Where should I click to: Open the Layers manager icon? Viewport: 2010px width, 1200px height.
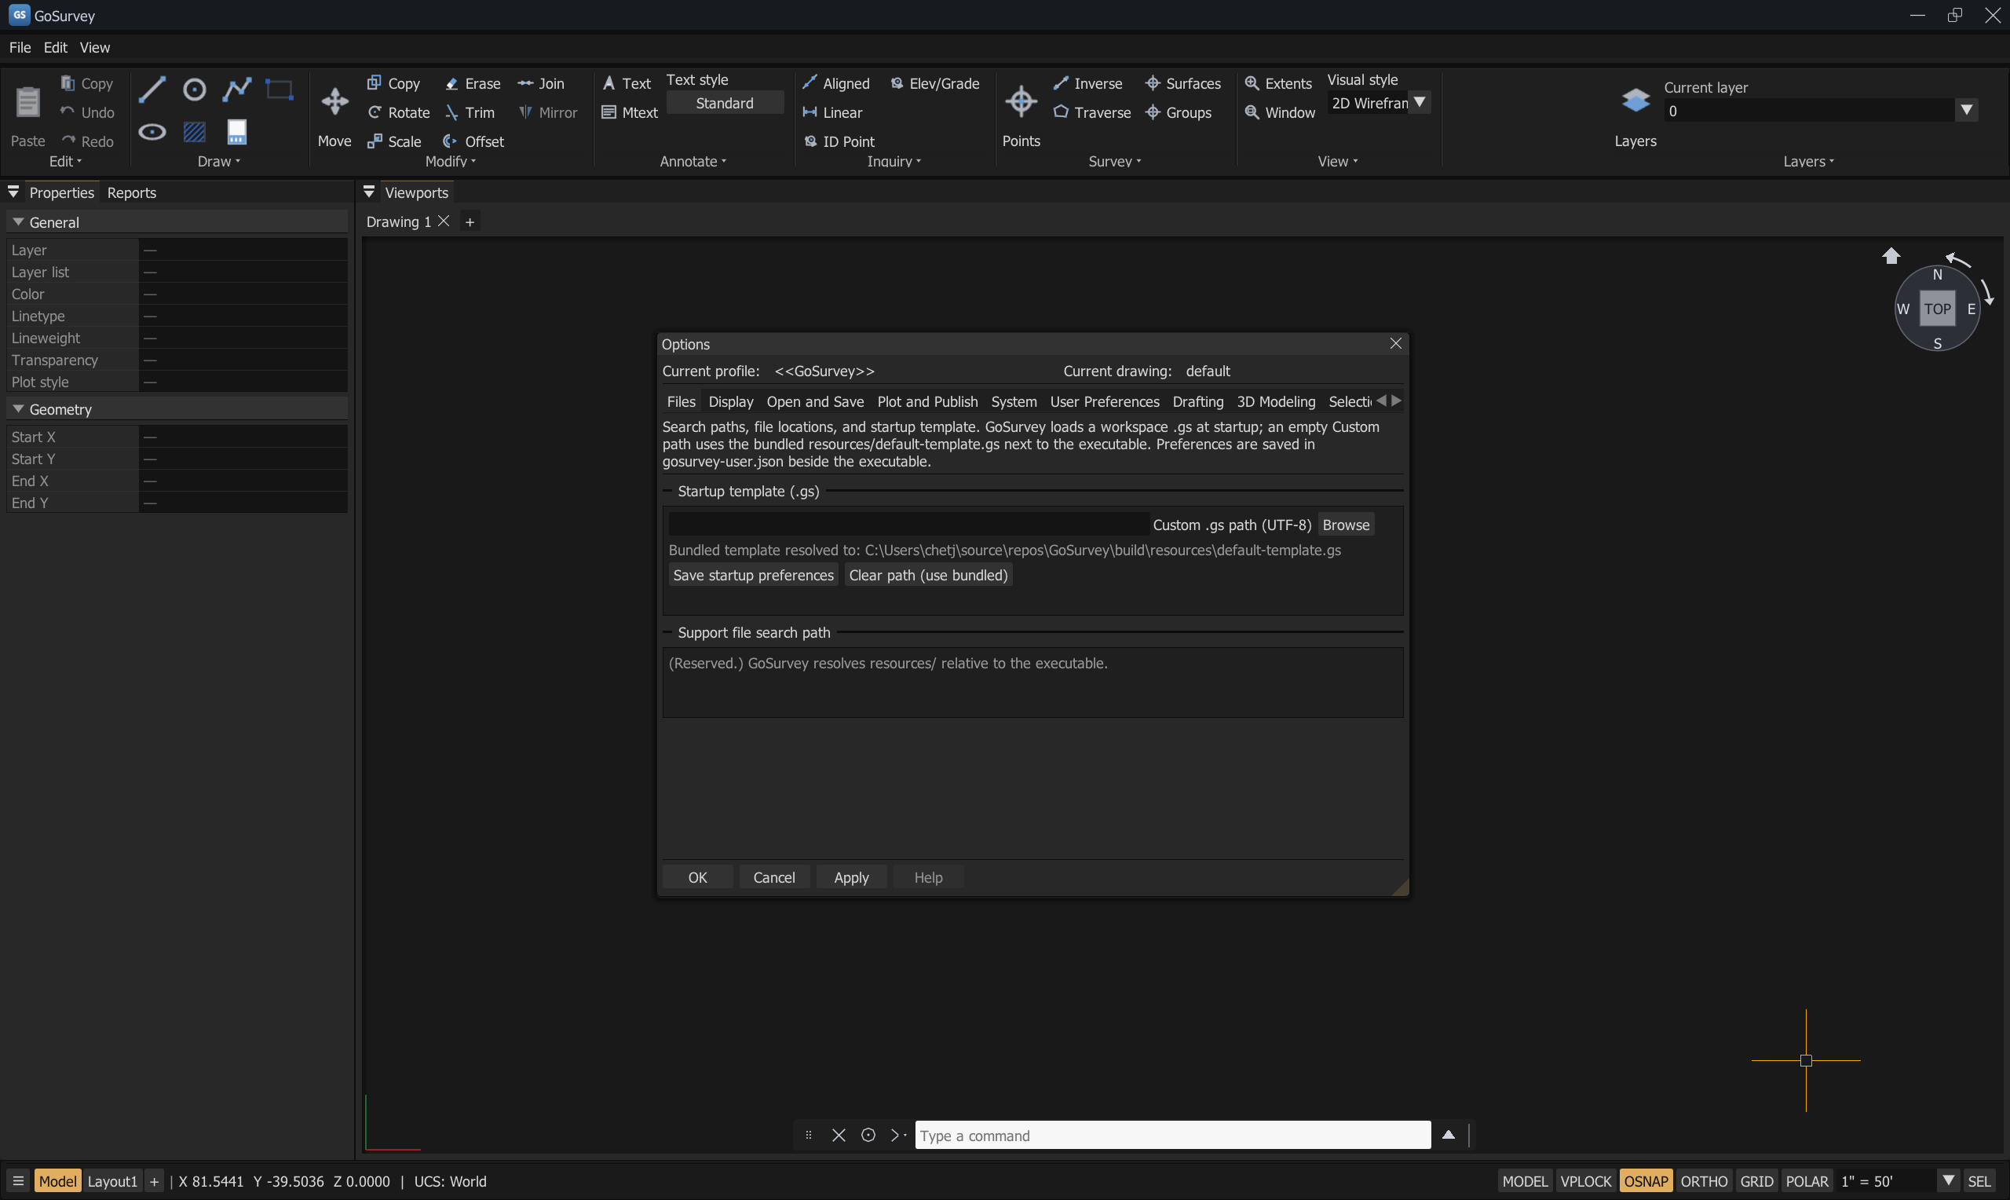[1635, 101]
